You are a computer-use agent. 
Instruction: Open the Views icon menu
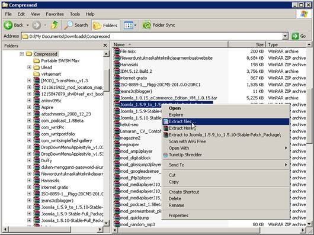coord(128,25)
